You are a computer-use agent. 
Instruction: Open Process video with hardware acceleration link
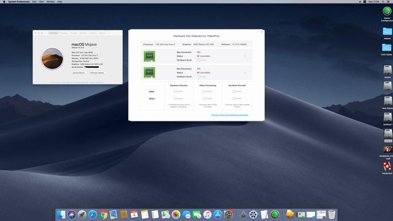(x=230, y=115)
